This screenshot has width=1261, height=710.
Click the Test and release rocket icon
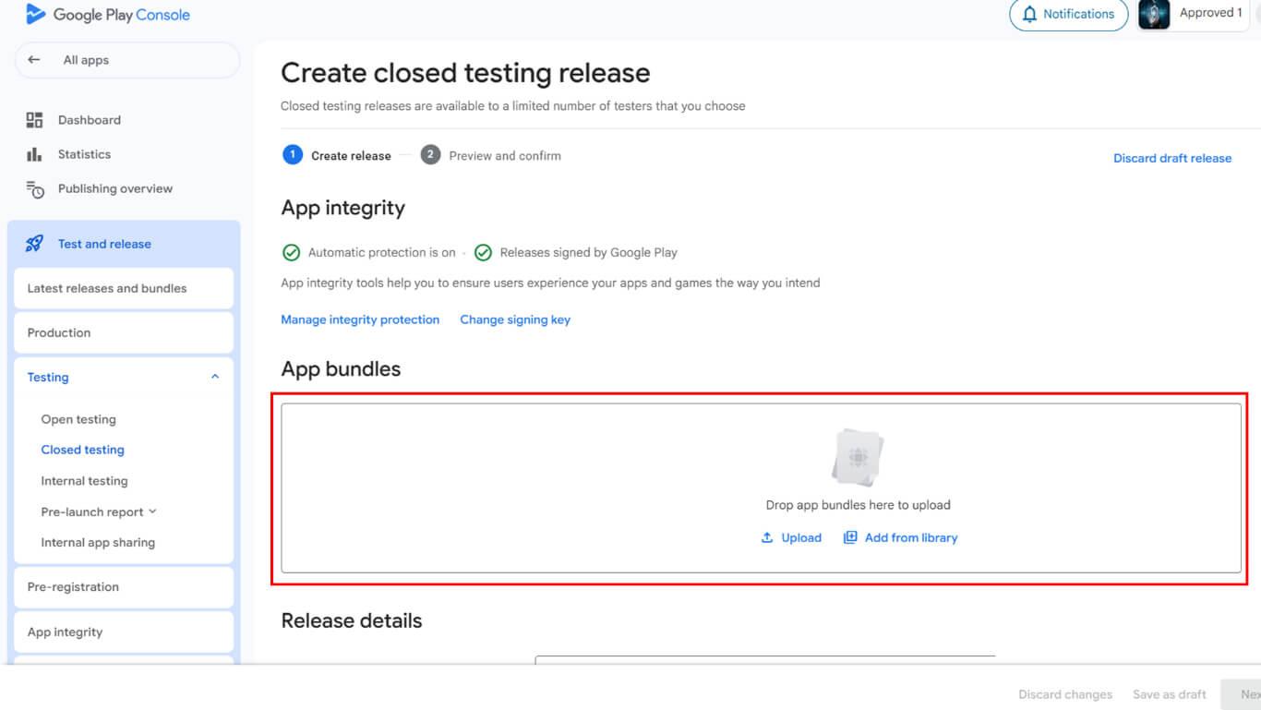click(35, 244)
